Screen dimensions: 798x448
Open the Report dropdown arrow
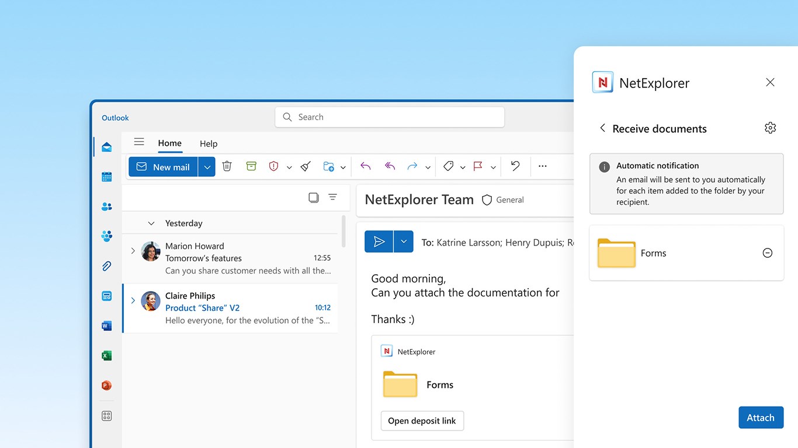tap(289, 167)
